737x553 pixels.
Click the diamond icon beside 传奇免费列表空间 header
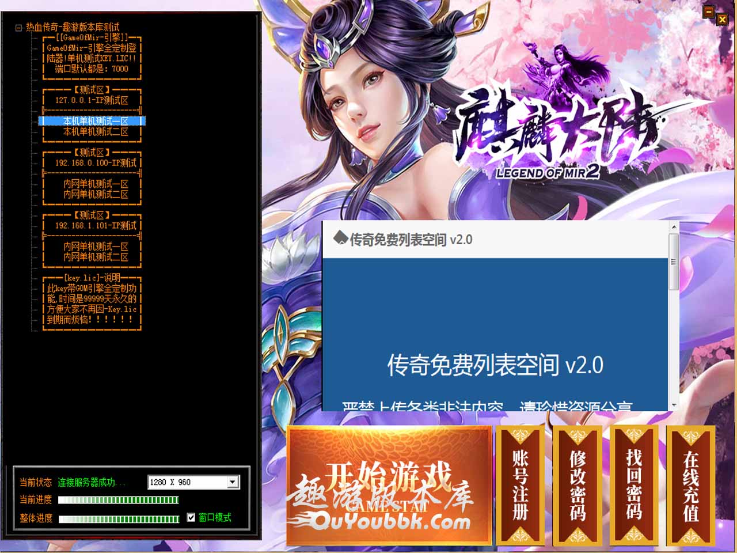click(x=340, y=237)
